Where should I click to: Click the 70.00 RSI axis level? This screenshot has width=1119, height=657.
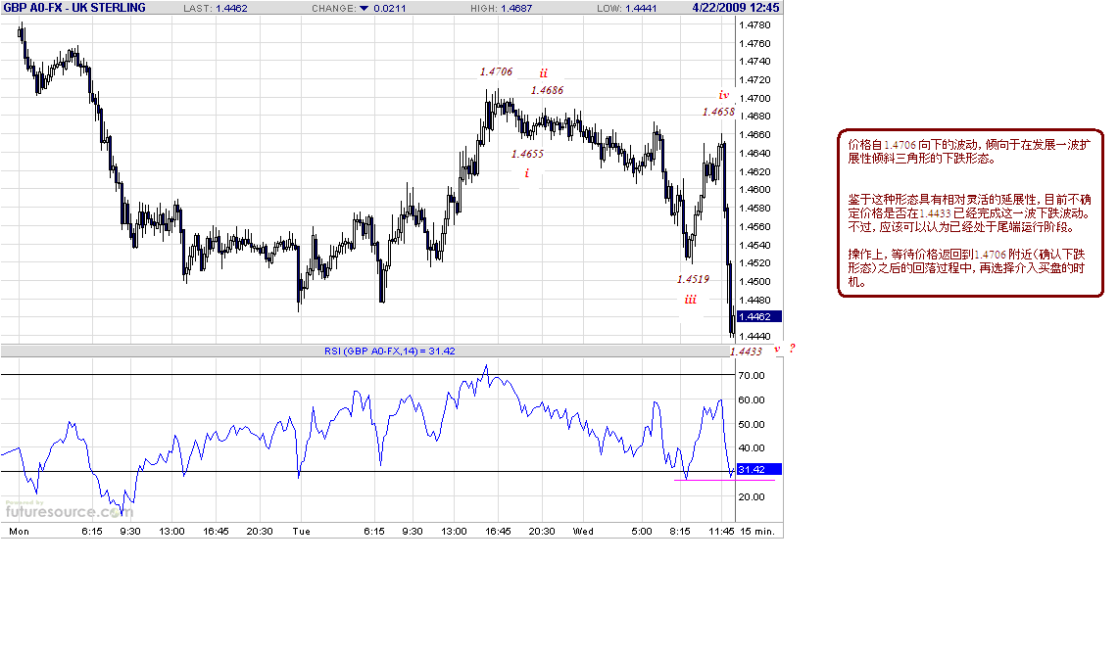pos(752,375)
